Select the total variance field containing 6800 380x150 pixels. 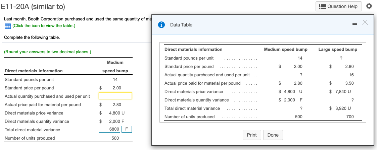tap(109, 130)
